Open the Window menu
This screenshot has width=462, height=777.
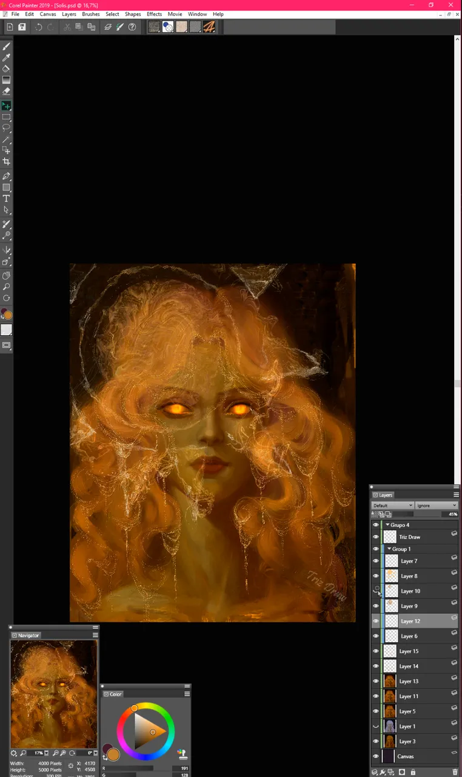197,14
